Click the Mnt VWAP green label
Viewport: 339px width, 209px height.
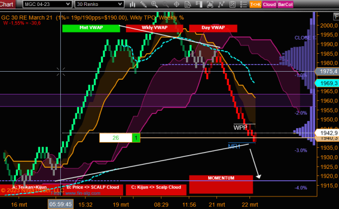pyautogui.click(x=91, y=28)
